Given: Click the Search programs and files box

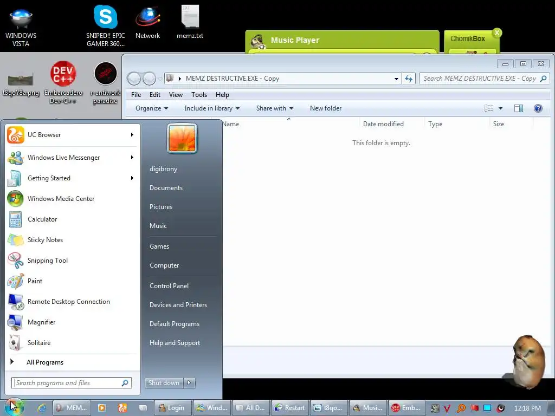Looking at the screenshot, I should click(72, 383).
